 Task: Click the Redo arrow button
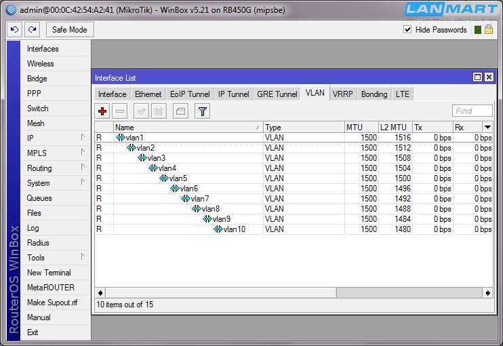[32, 30]
